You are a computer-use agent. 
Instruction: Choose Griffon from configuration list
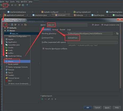point(17,53)
